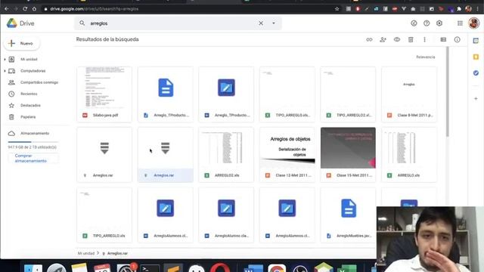The image size is (484, 272).
Task: Click the storage usage progress bar
Action: click(x=33, y=142)
